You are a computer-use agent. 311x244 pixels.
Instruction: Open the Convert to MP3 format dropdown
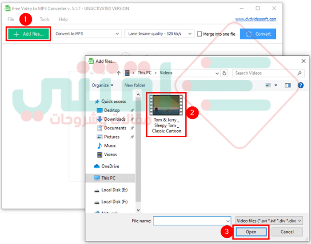click(x=87, y=34)
